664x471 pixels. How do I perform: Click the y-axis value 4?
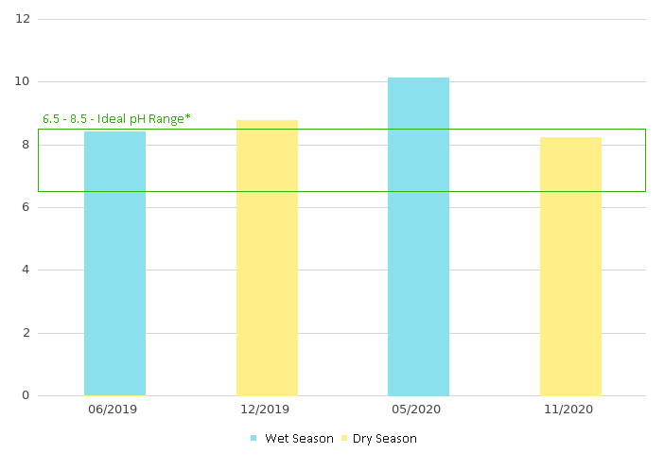pyautogui.click(x=26, y=270)
